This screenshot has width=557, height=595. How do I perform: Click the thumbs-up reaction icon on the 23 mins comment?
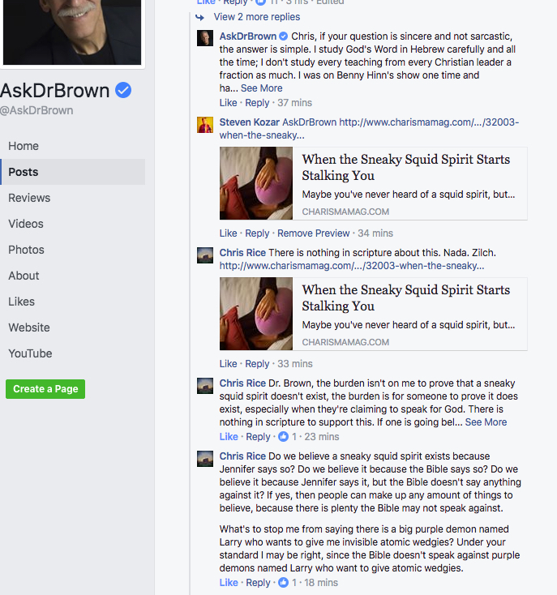coord(284,437)
